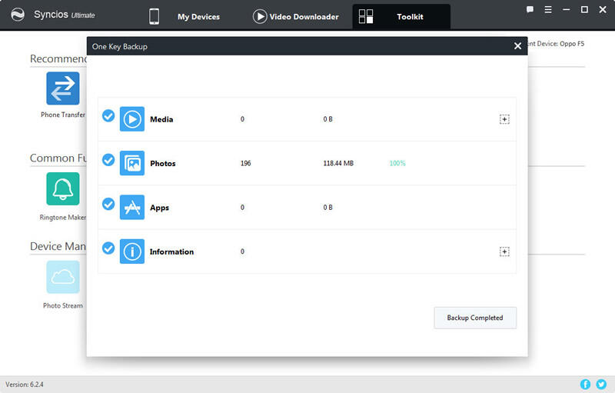Open the Syncios Twitter page icon

601,384
